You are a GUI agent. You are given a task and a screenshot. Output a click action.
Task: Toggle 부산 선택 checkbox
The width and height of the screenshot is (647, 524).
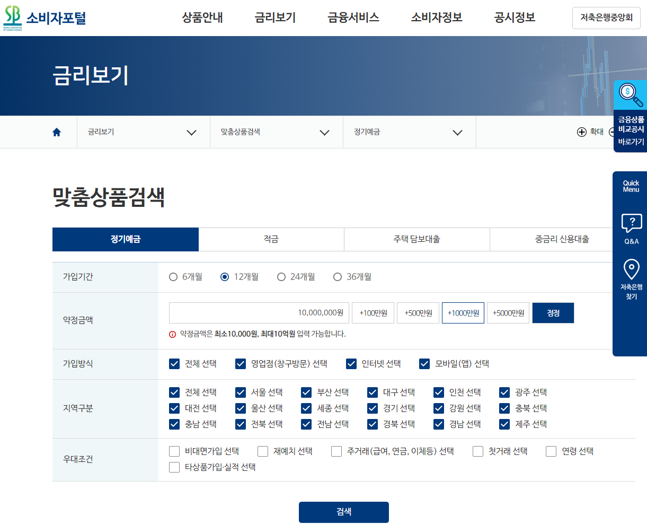306,392
